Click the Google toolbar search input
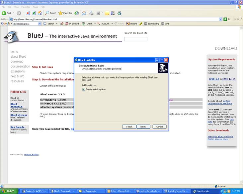The width and height of the screenshot is (243, 194). tap(26, 24)
